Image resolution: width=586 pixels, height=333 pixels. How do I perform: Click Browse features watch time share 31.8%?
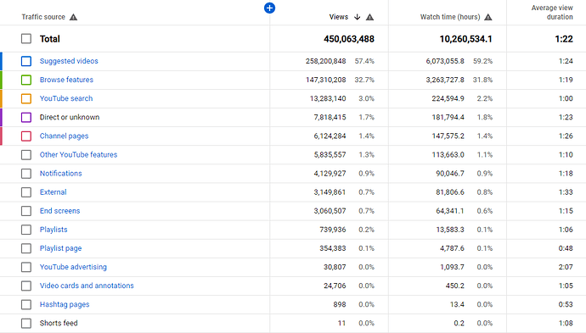[483, 80]
